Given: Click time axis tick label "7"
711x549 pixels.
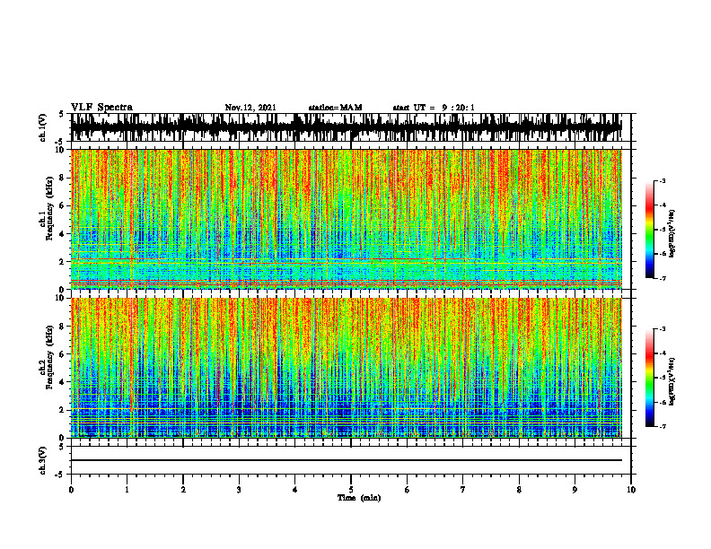Looking at the screenshot, I should tap(463, 490).
